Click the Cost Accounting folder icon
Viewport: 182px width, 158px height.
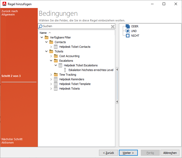click(x=56, y=56)
